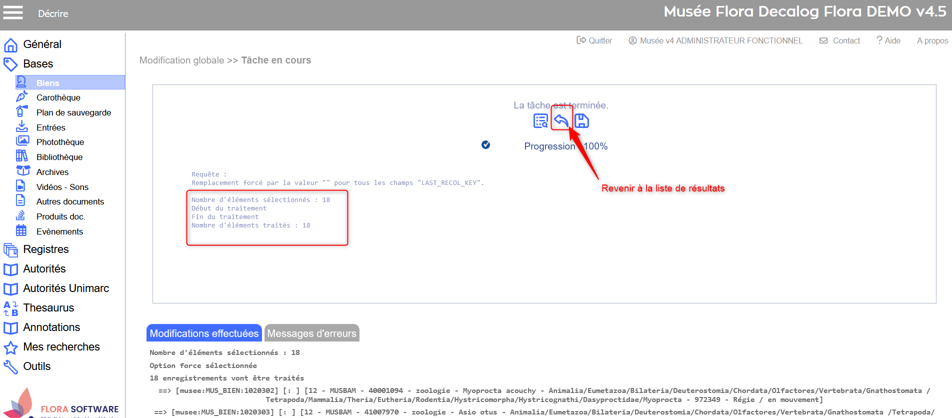The height and width of the screenshot is (418, 952).
Task: Click the Quitter link
Action: (x=594, y=40)
